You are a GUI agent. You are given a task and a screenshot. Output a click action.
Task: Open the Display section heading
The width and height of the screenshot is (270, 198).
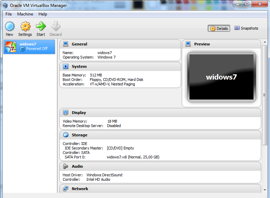coord(79,113)
